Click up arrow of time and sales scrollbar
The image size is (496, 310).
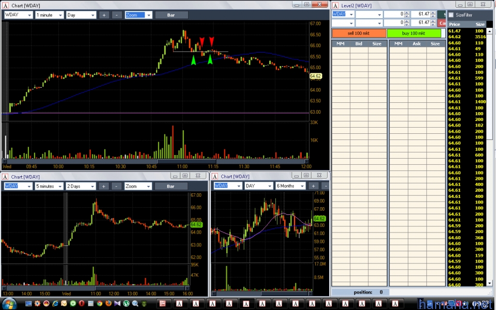pos(489,31)
